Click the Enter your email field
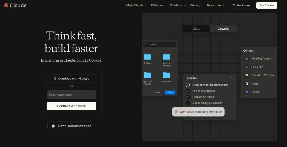This screenshot has width=287, height=147. coord(71,95)
